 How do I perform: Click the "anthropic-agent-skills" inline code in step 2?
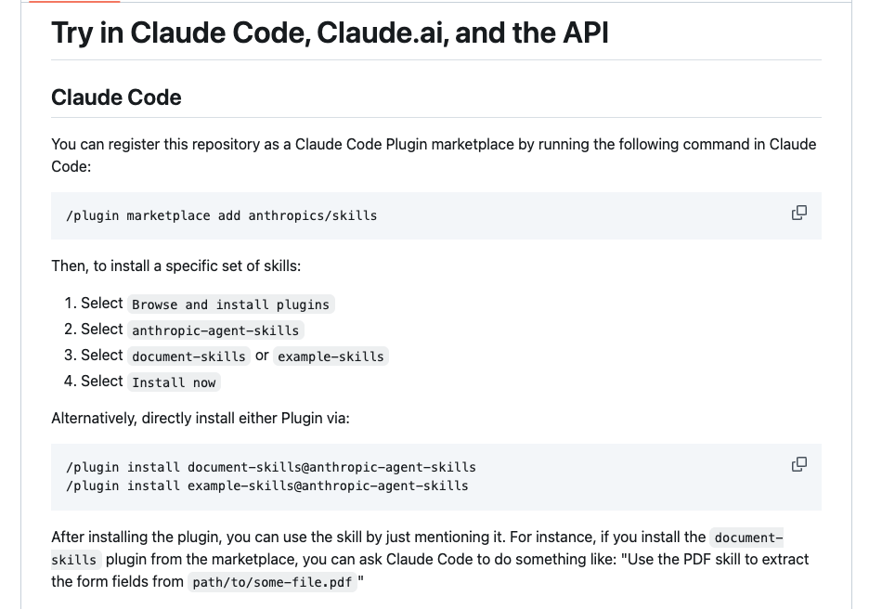tap(215, 330)
